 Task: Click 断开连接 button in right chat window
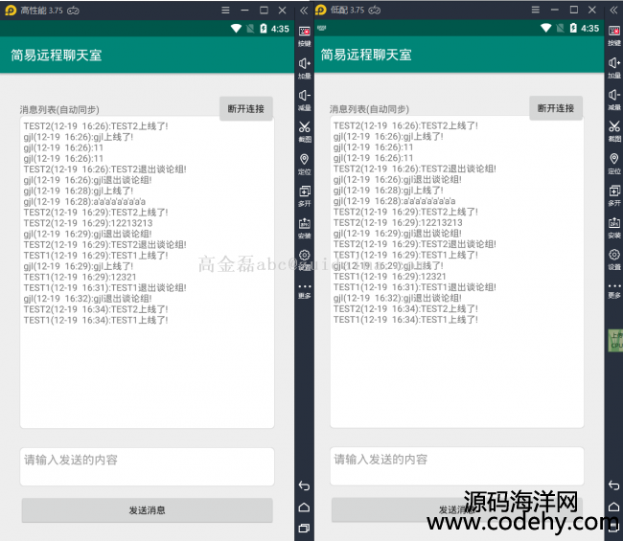[x=556, y=108]
